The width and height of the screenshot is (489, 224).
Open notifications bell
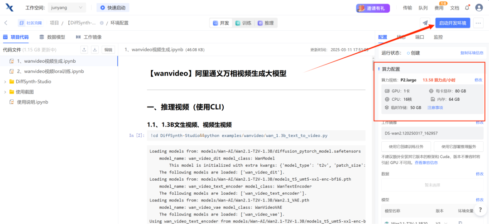tap(467, 8)
